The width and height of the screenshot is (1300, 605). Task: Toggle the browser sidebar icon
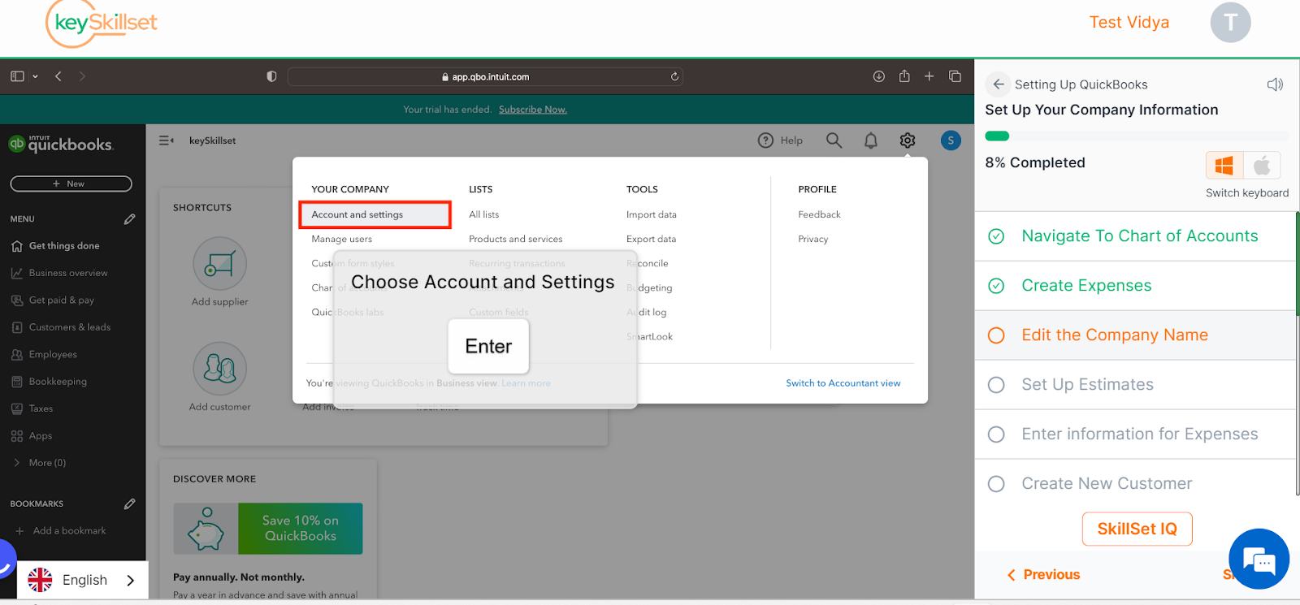[x=17, y=76]
